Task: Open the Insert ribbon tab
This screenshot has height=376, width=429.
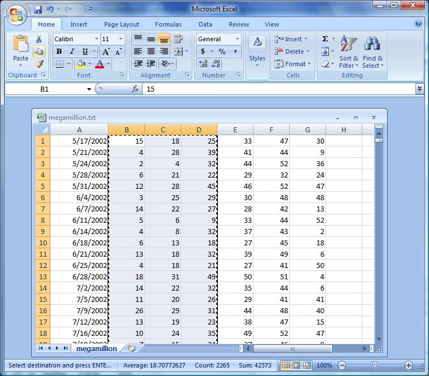Action: click(79, 24)
